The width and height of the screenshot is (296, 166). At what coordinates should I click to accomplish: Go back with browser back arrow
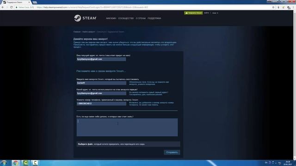[x=3, y=7]
